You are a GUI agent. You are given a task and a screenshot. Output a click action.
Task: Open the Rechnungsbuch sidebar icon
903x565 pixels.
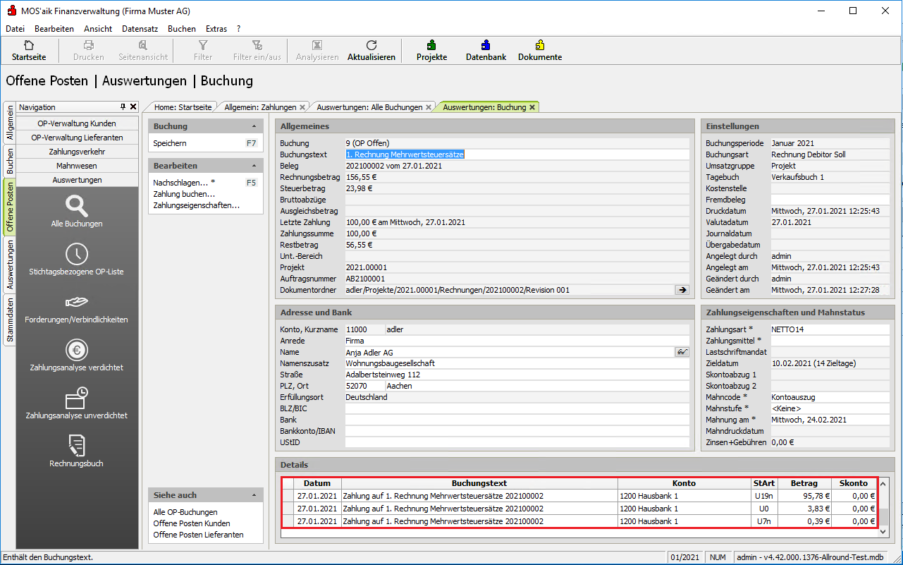point(77,446)
